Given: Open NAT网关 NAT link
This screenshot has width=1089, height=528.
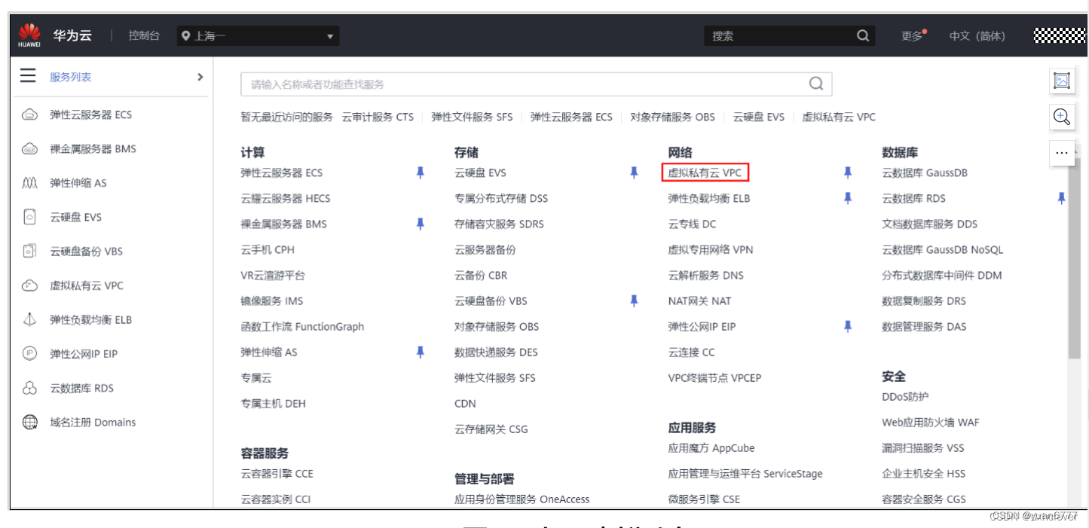Looking at the screenshot, I should coord(699,301).
